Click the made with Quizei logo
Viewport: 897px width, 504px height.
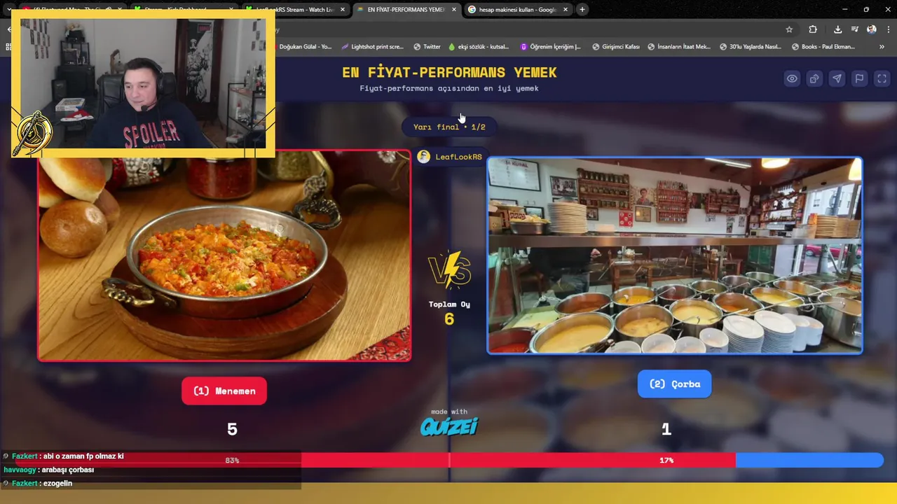click(x=449, y=422)
